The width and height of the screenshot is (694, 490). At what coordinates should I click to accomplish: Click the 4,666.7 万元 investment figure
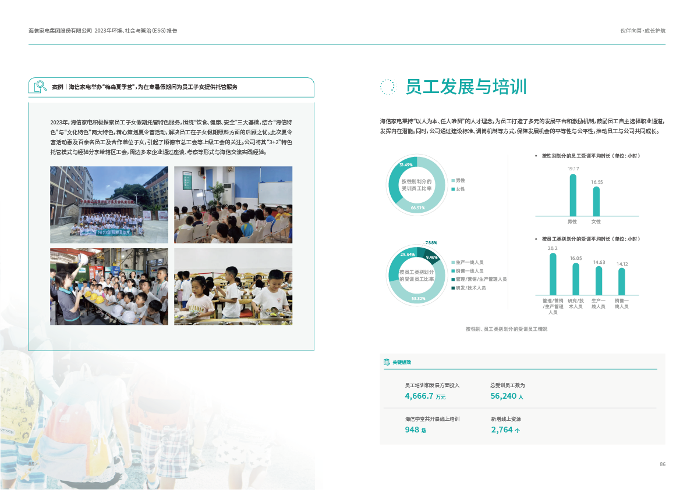[x=426, y=396]
